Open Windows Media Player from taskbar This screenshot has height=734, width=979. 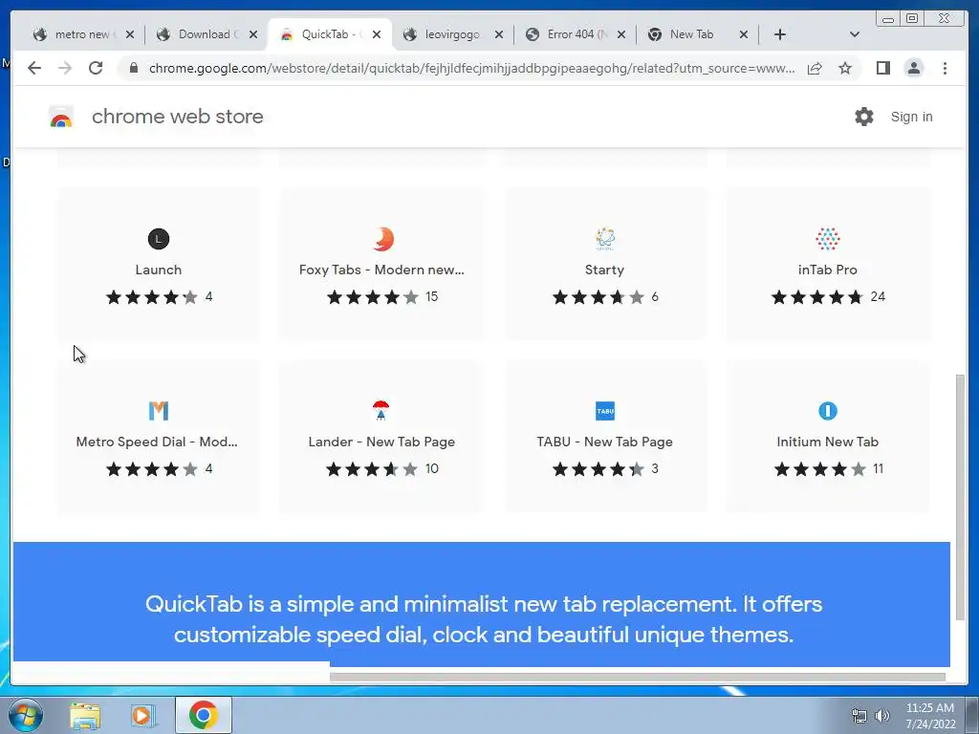[x=142, y=715]
